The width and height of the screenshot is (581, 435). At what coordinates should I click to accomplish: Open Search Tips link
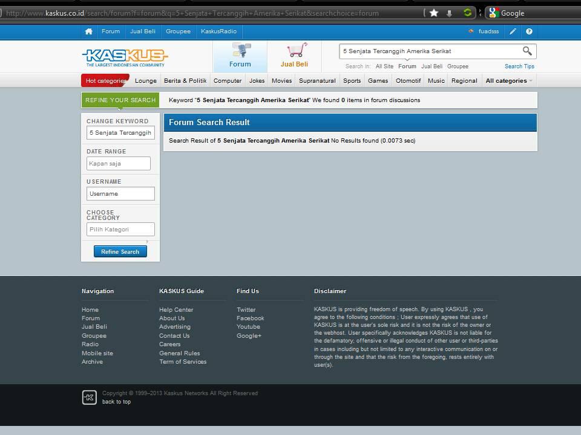tap(519, 66)
